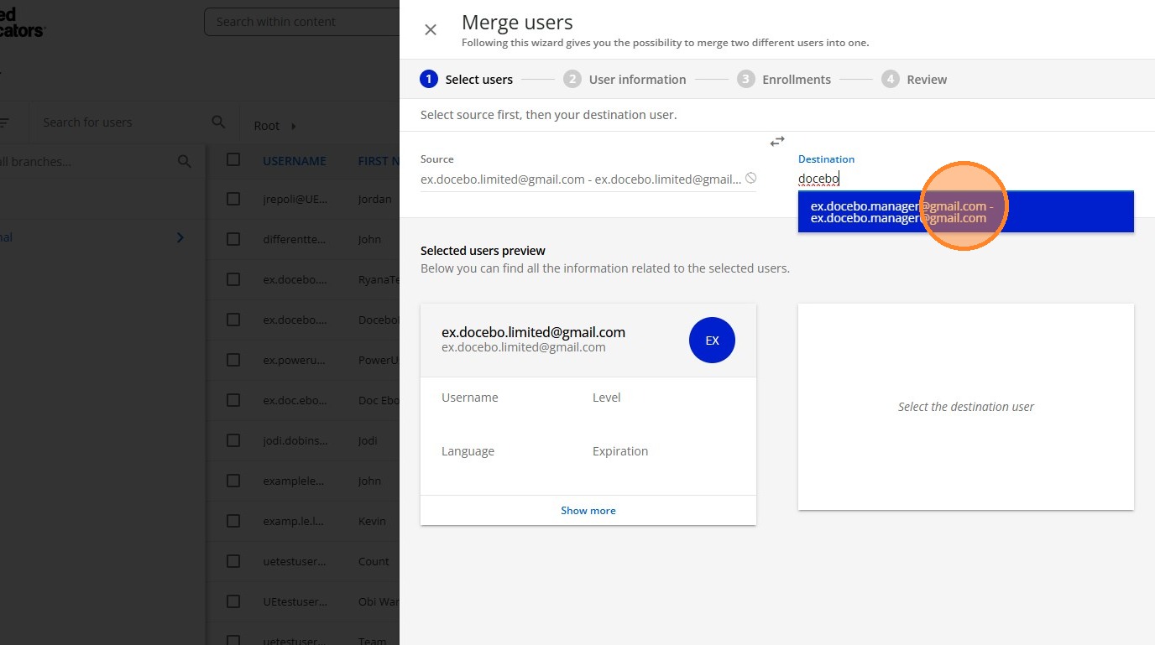This screenshot has width=1155, height=645.
Task: Click first name Kevin
Action: click(x=373, y=522)
